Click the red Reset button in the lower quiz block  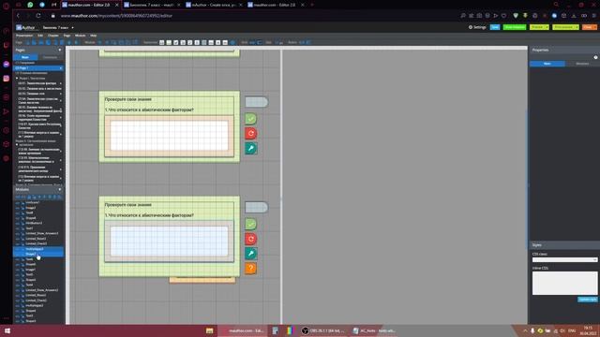coord(250,239)
